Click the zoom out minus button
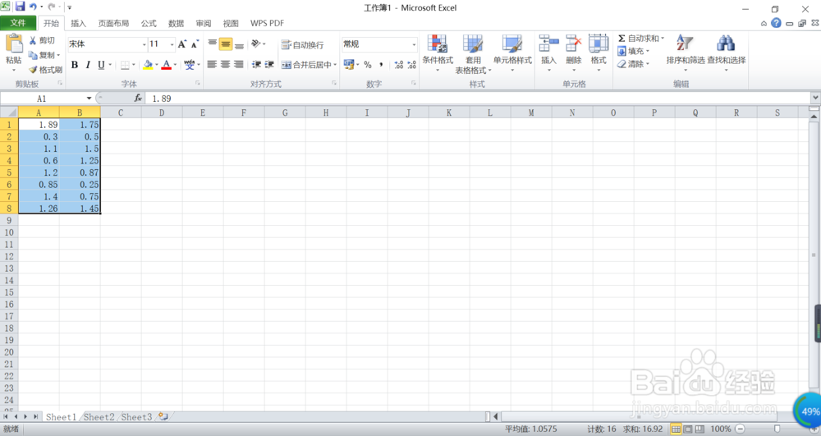 [x=740, y=429]
